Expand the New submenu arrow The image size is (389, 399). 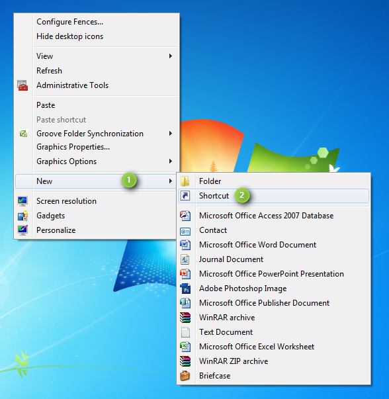[171, 181]
